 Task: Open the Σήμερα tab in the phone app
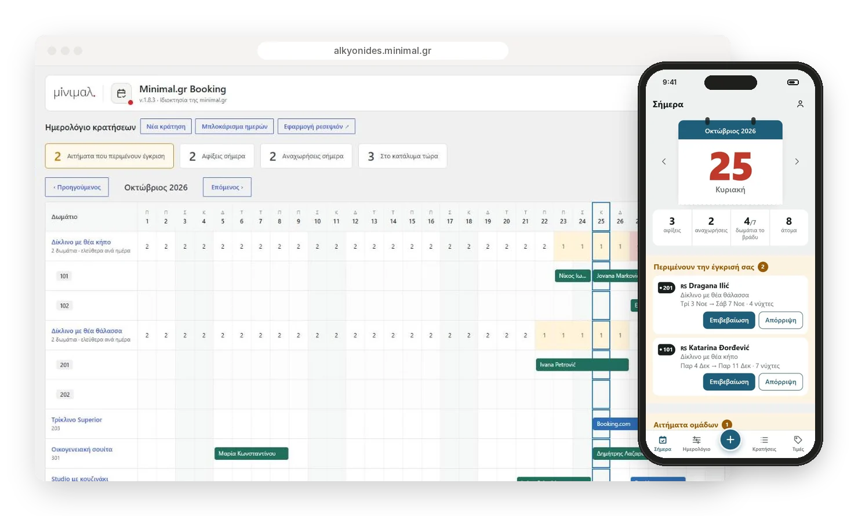(663, 444)
